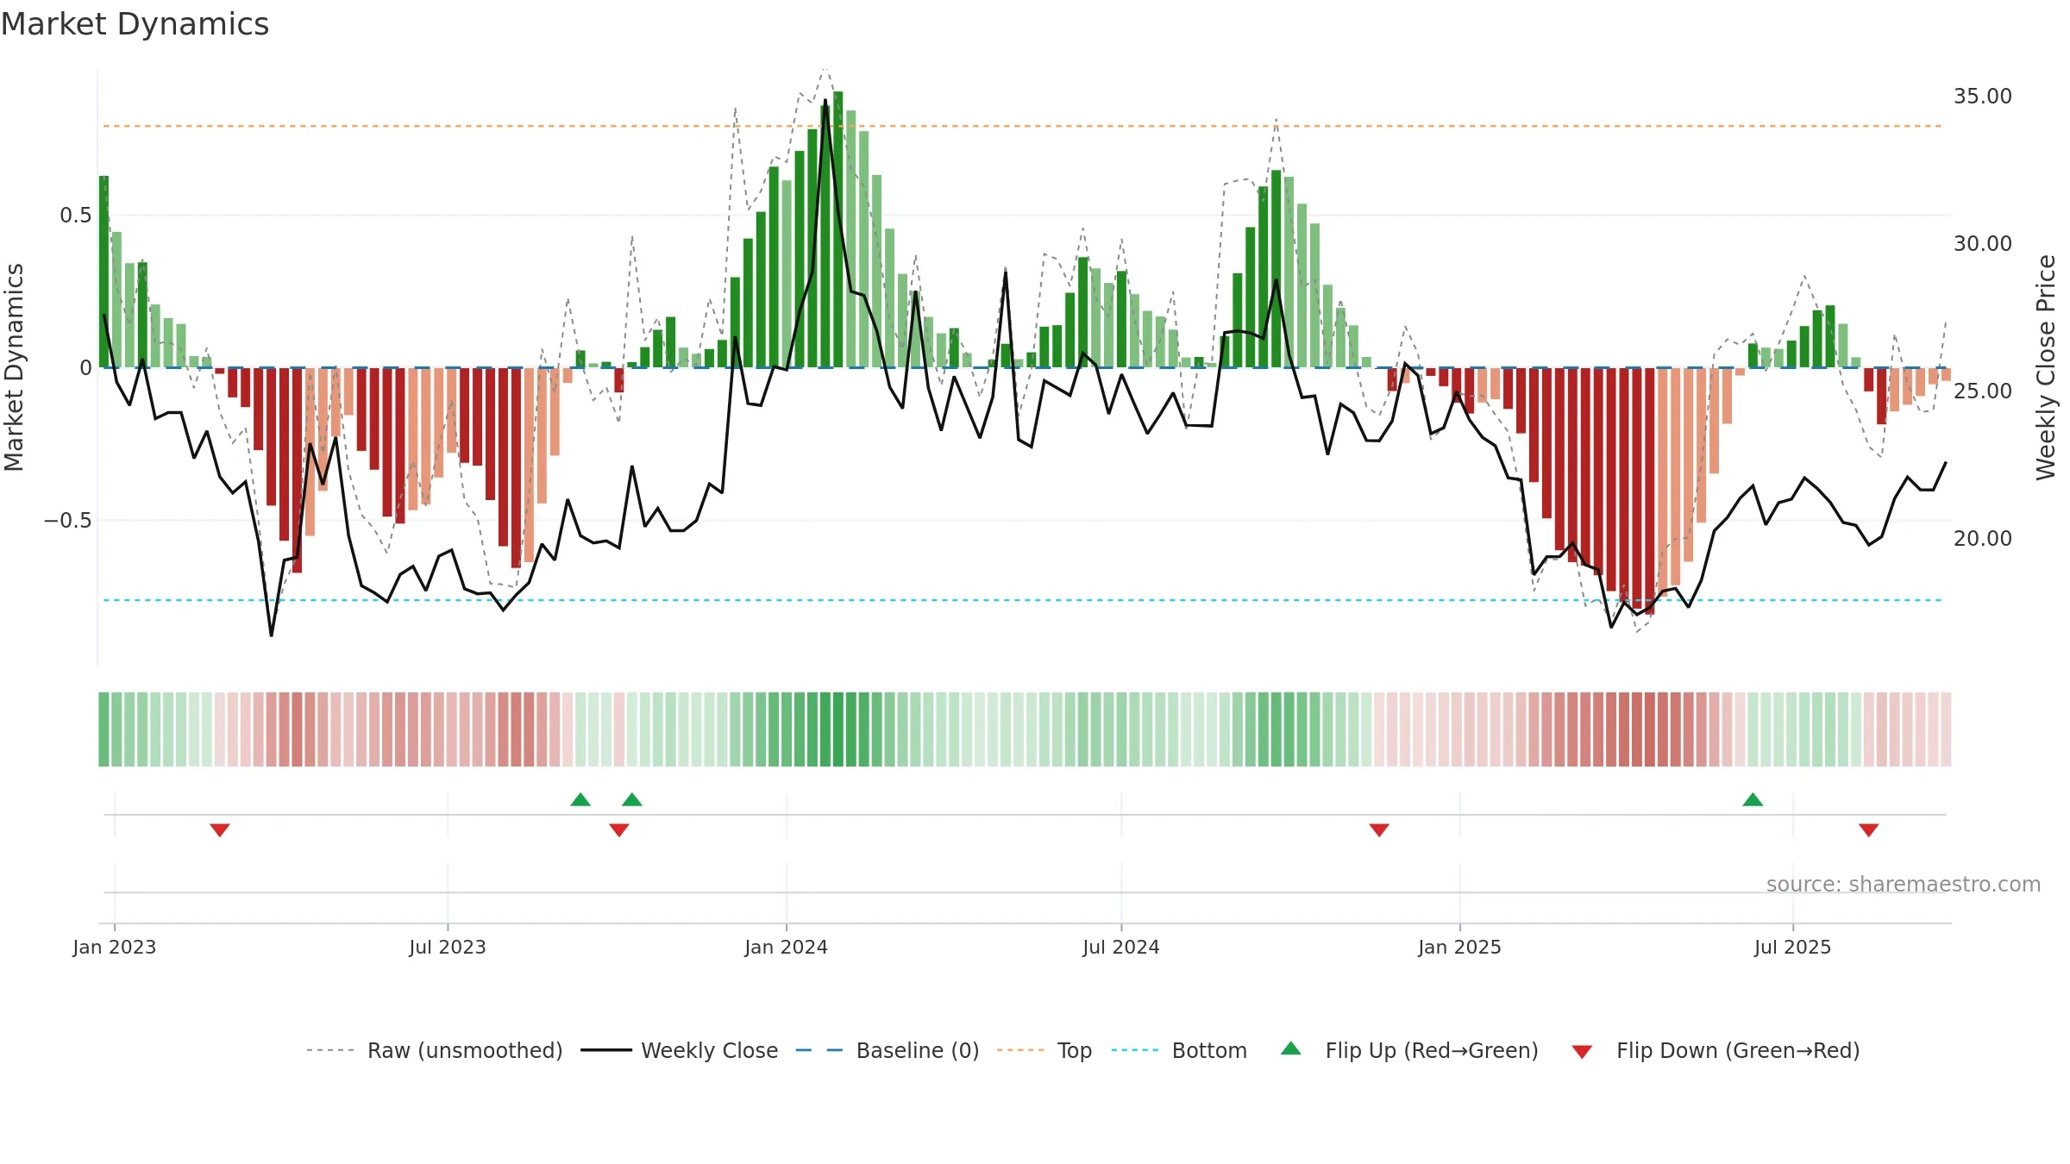Click the 35.00 price axis label
Screen dimensions: 2070x1164
click(1983, 96)
